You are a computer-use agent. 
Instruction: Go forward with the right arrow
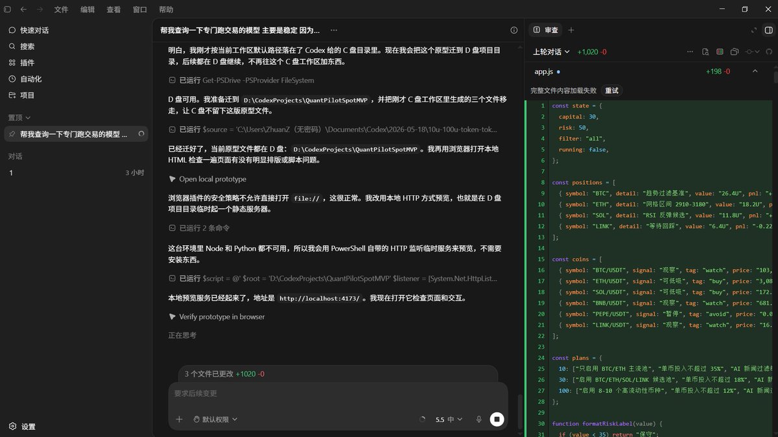click(x=40, y=10)
